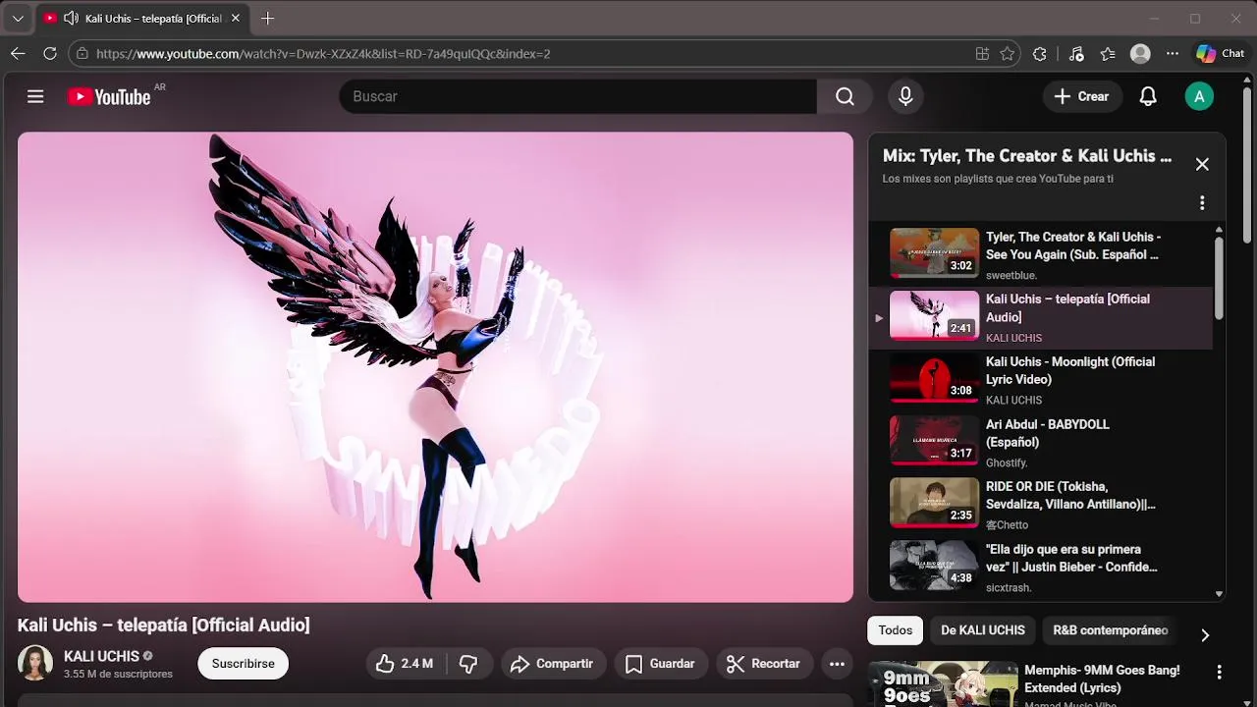Open the Crear create button
This screenshot has width=1257, height=707.
click(x=1081, y=96)
